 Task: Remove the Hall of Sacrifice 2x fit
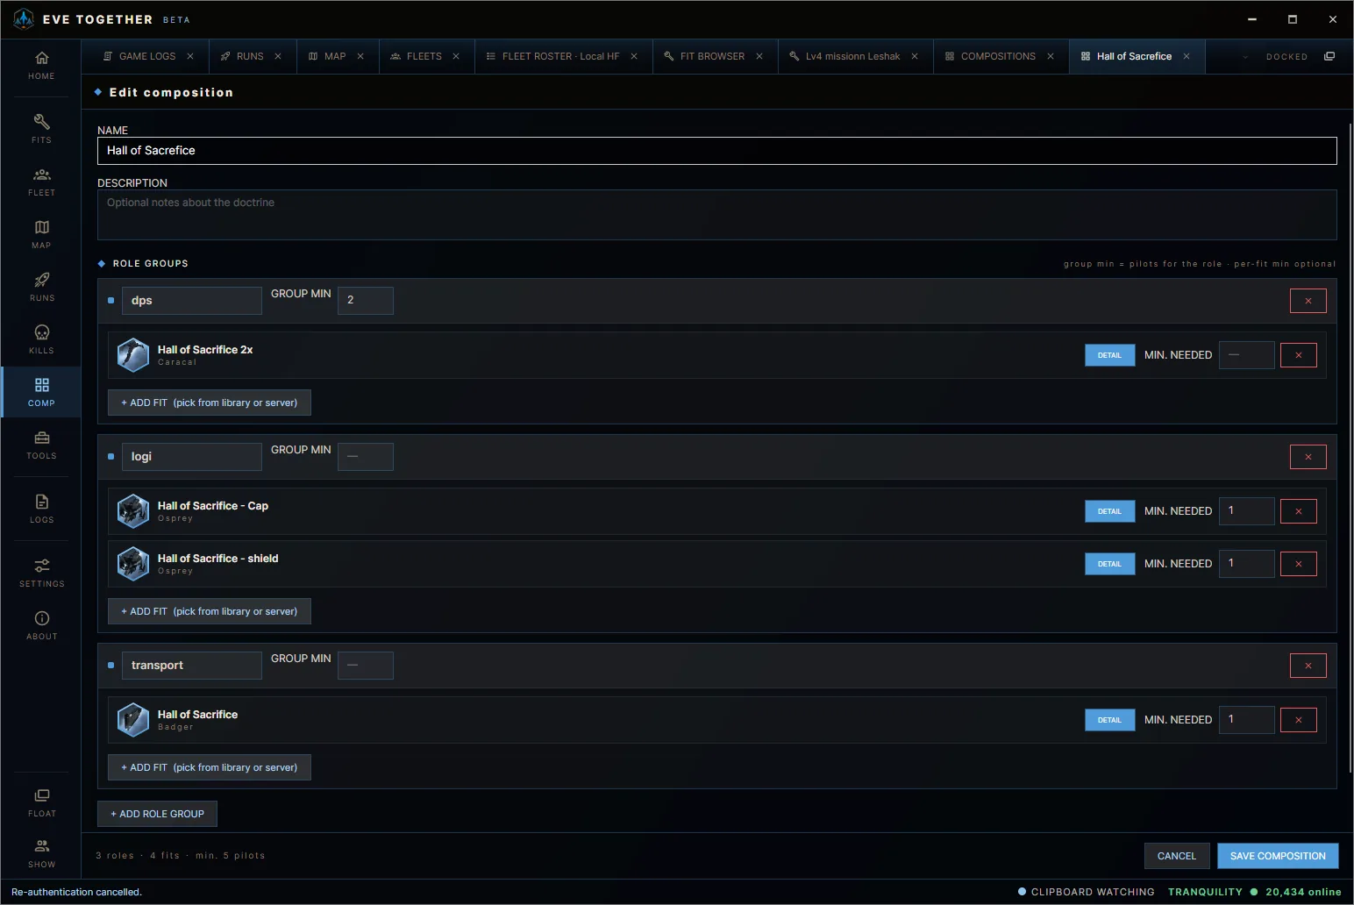point(1299,355)
